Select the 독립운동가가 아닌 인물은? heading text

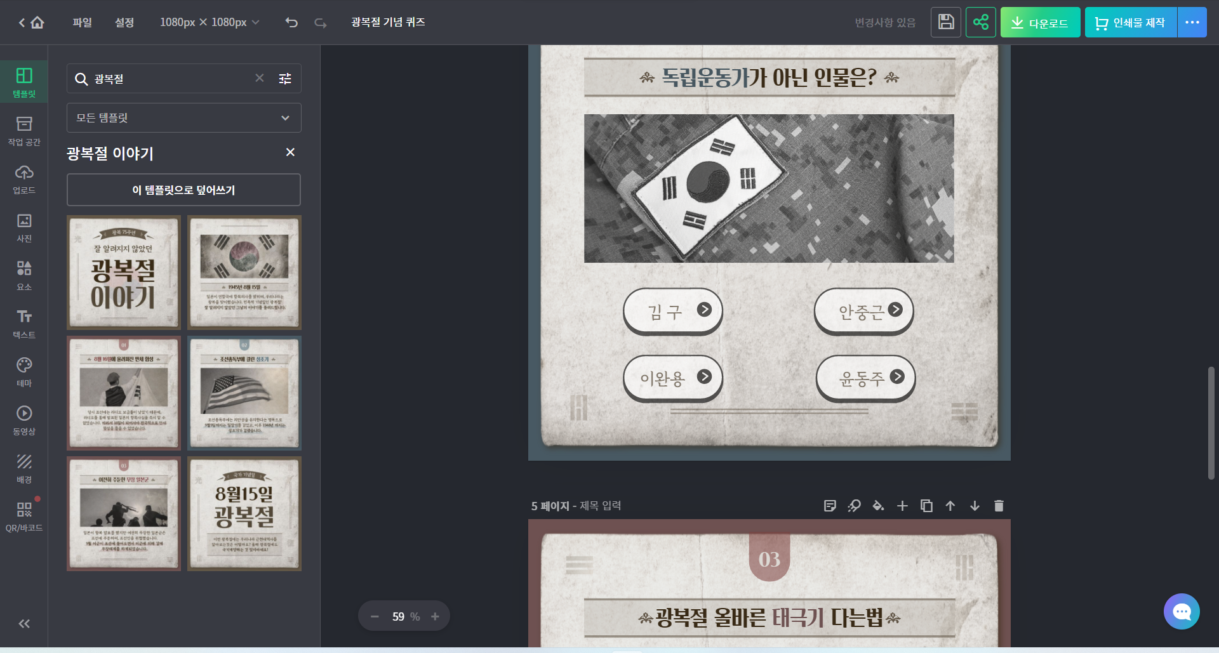[x=769, y=77]
